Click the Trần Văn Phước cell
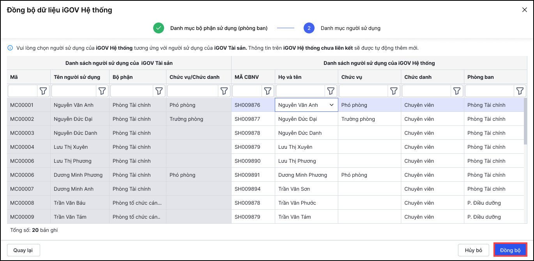Viewport: 534px width, 261px height. point(306,203)
